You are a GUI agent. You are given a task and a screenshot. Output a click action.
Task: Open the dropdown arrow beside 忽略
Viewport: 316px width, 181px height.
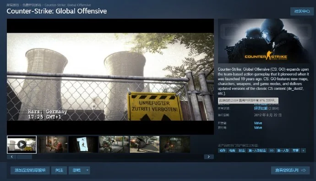(87, 171)
